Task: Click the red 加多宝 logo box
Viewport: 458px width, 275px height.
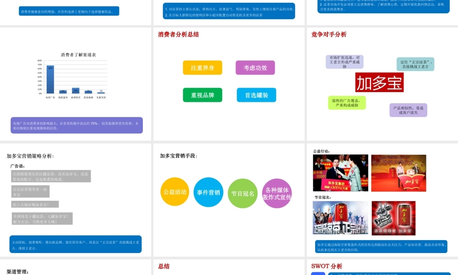Action: [x=379, y=82]
